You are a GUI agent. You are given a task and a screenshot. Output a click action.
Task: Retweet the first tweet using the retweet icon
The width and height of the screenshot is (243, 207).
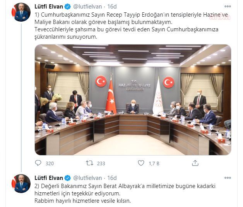(89, 163)
